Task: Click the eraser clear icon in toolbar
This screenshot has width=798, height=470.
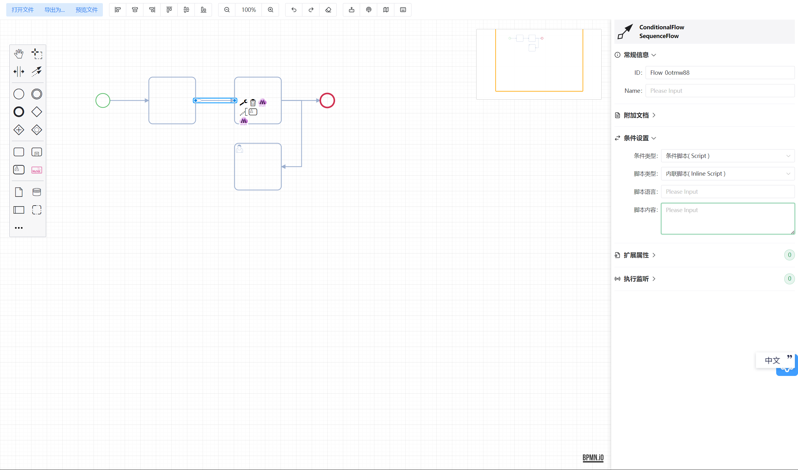Action: 328,10
